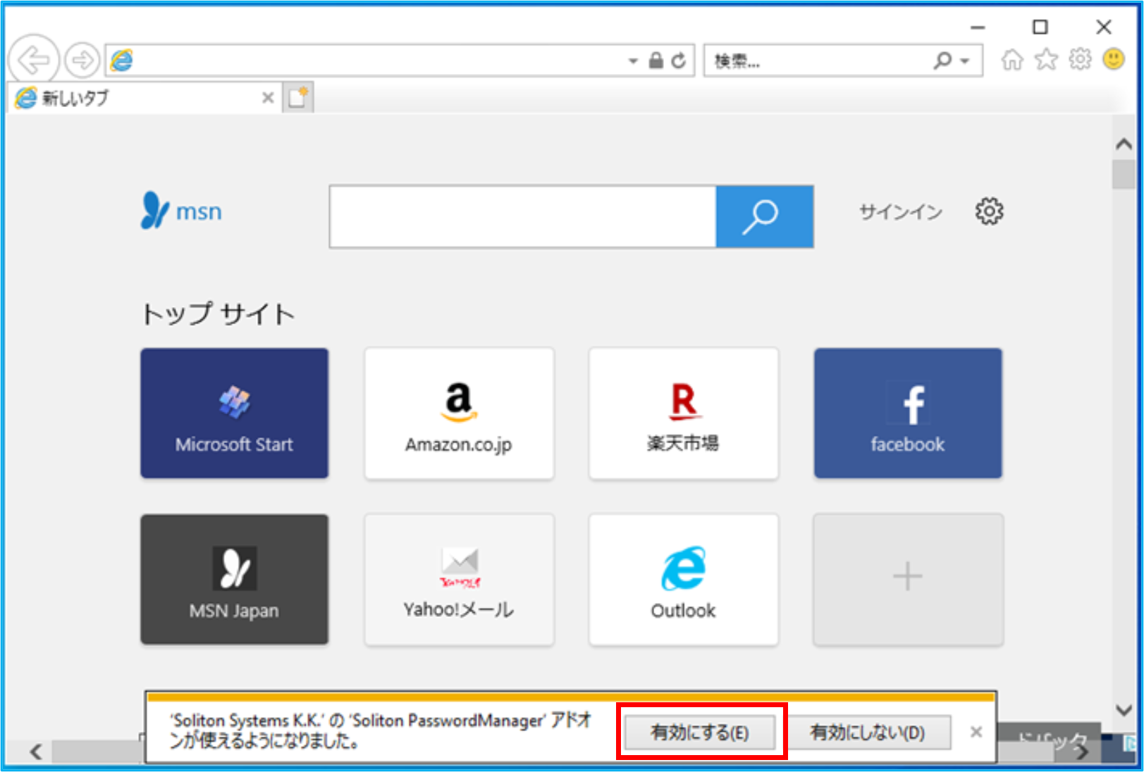Click the msn logo
The width and height of the screenshot is (1144, 772).
click(x=182, y=211)
